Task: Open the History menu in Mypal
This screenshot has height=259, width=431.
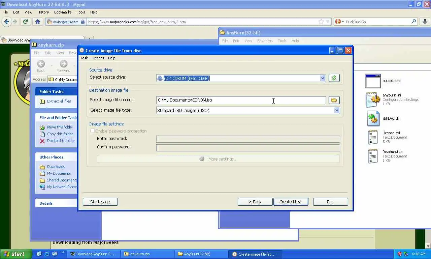Action: [43, 12]
